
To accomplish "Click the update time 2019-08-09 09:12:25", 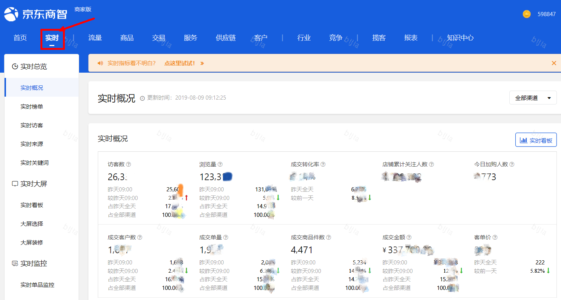I will (200, 98).
